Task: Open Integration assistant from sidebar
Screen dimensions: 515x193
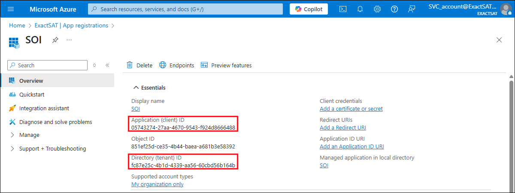Action: pos(44,109)
